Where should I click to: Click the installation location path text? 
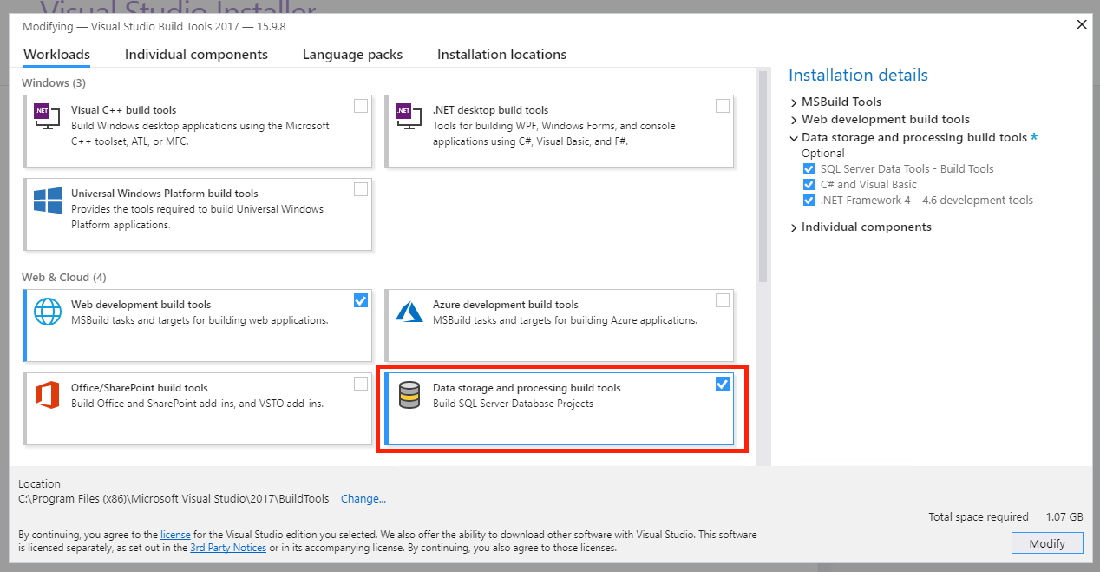tap(174, 499)
